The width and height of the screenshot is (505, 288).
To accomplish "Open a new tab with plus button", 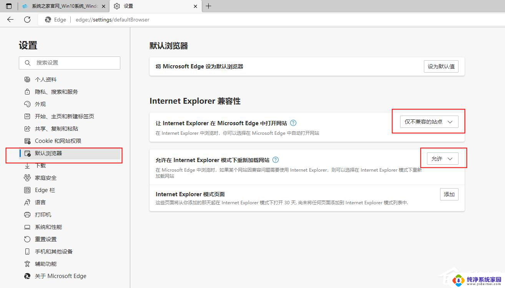I will [208, 6].
